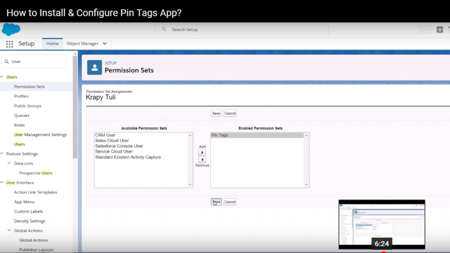This screenshot has width=450, height=253.
Task: Select CRM User in available sets
Action: [105, 135]
